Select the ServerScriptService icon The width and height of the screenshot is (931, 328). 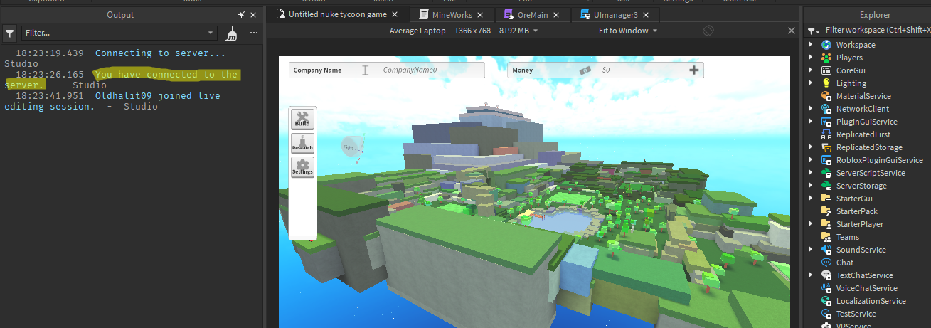coord(826,173)
